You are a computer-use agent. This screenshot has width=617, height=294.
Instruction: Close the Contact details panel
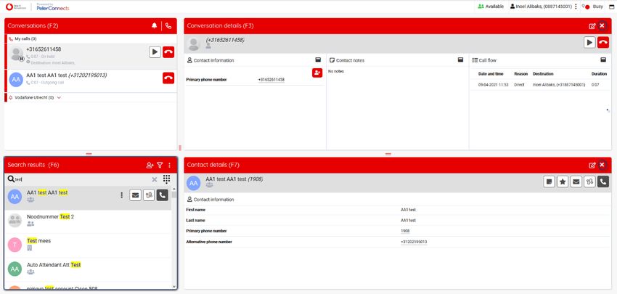pyautogui.click(x=602, y=165)
